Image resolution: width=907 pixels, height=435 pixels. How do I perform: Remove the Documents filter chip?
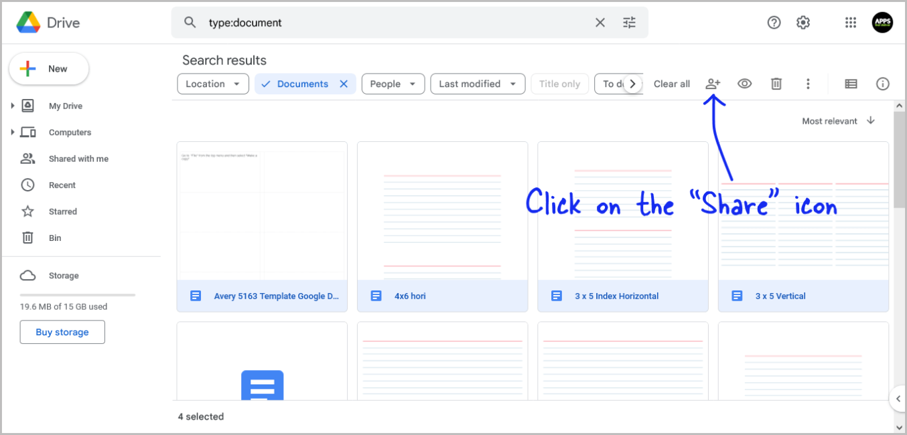pyautogui.click(x=344, y=84)
